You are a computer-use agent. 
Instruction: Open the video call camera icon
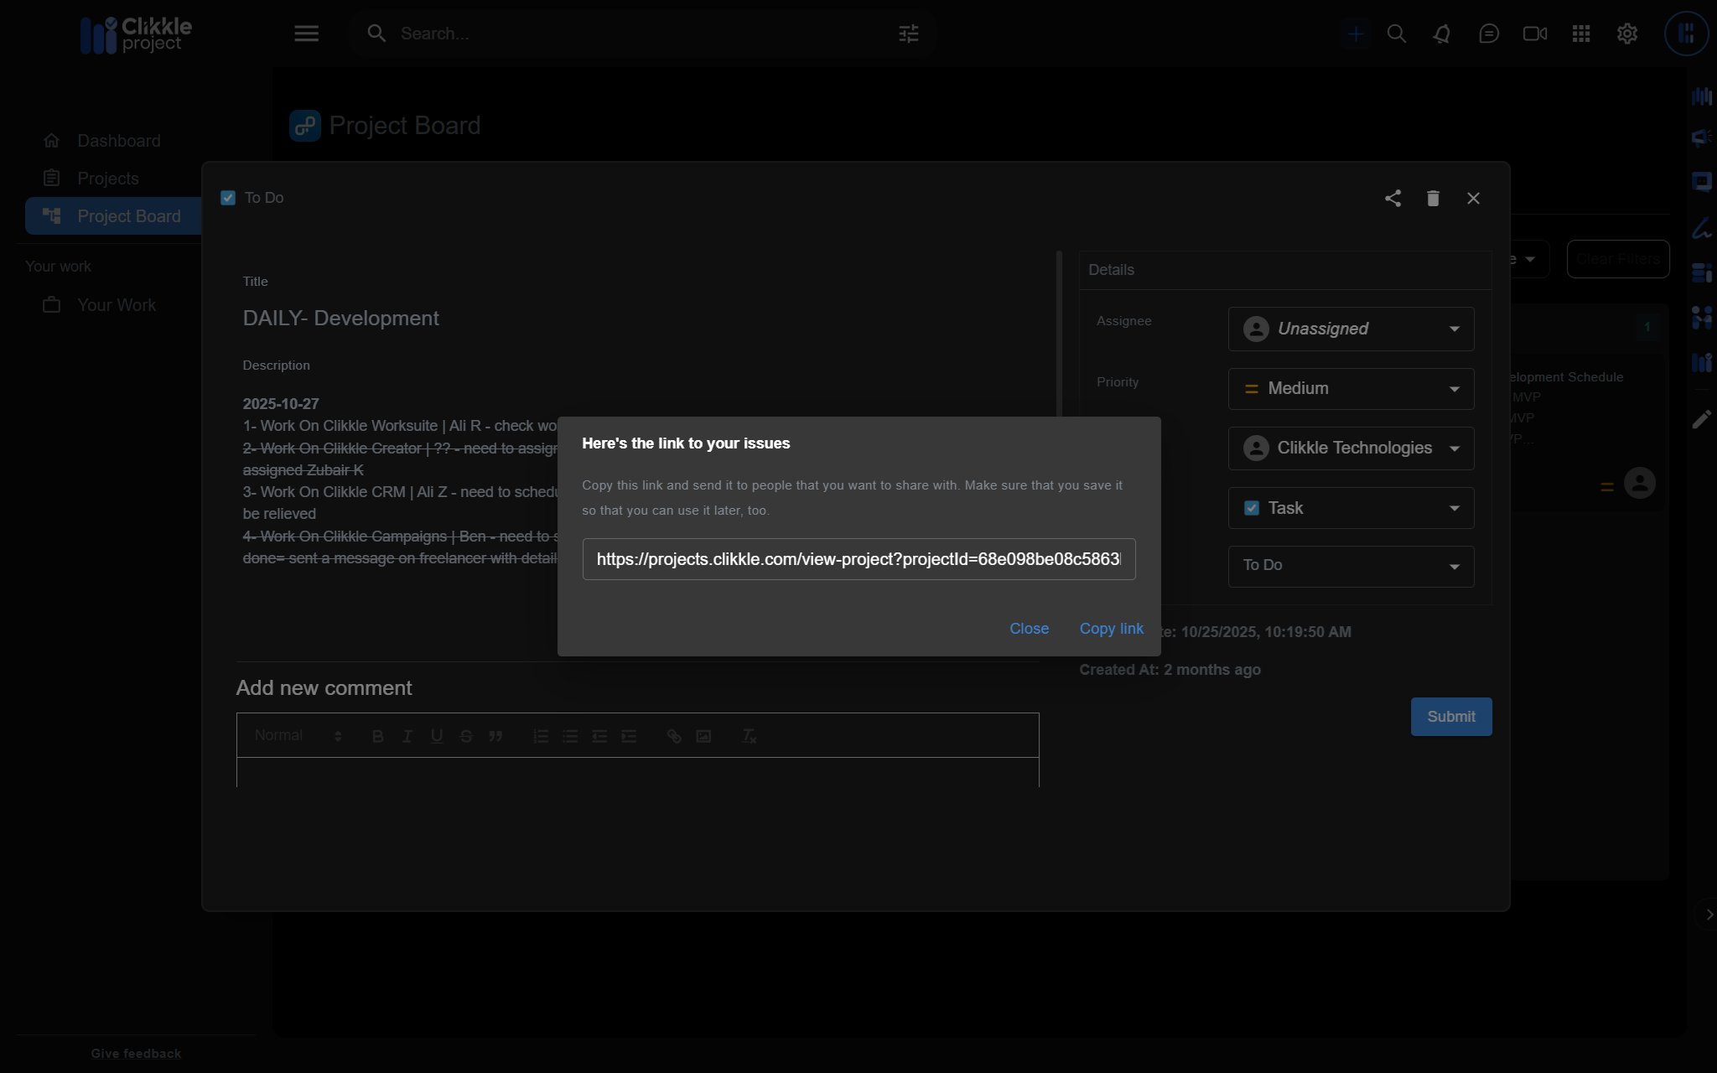pos(1534,34)
